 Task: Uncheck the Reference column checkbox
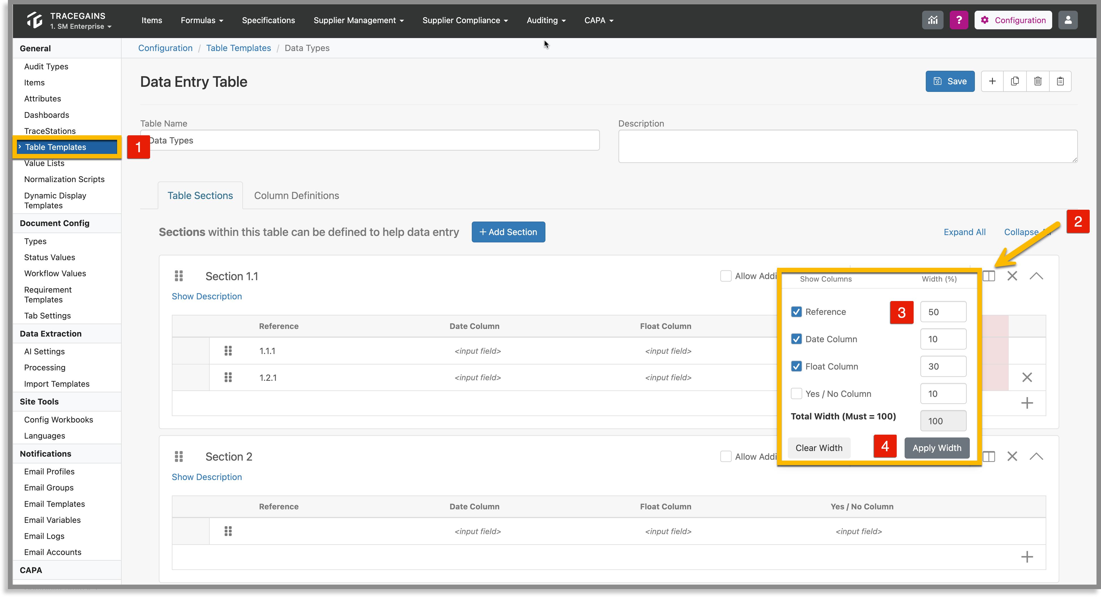796,312
